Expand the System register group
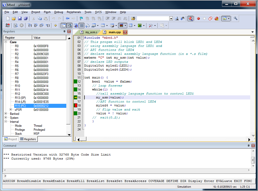The width and height of the screenshot is (258, 191). point(6,117)
